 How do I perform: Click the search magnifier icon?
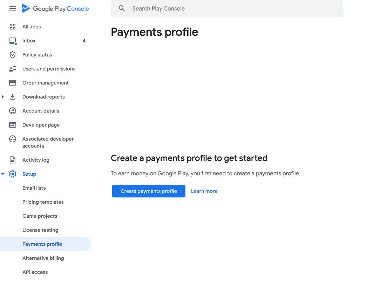[122, 8]
